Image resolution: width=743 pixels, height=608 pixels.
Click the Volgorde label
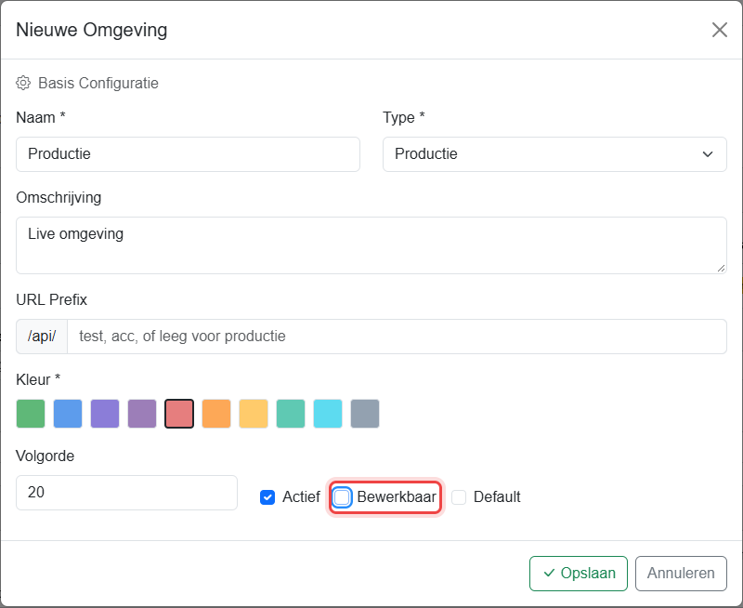45,456
